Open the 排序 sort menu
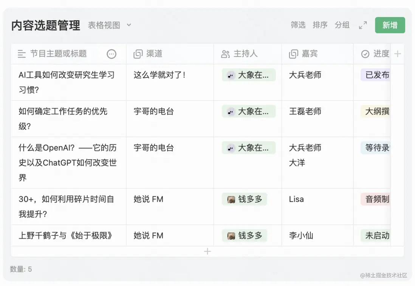Viewport: 415px width, 286px height. tap(320, 25)
